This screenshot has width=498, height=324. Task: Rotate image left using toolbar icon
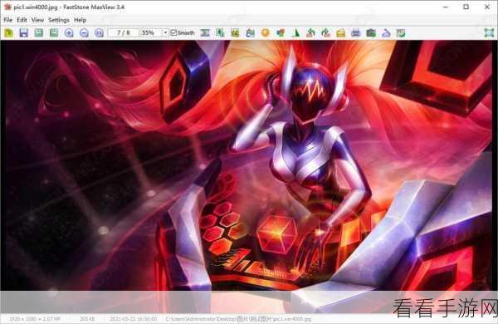(x=310, y=32)
